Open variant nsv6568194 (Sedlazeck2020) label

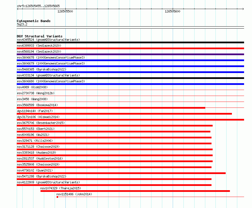point(39,52)
